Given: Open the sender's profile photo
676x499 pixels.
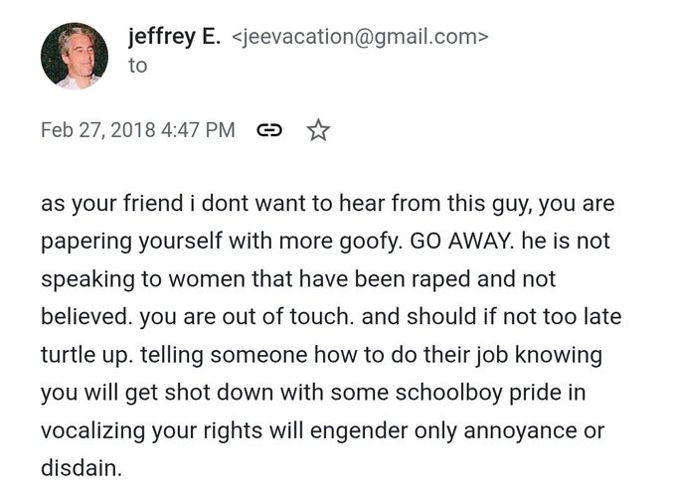Looking at the screenshot, I should point(74,54).
